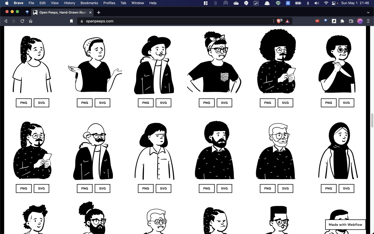Click the black X extension icon
374x234 pixels.
coord(334,21)
